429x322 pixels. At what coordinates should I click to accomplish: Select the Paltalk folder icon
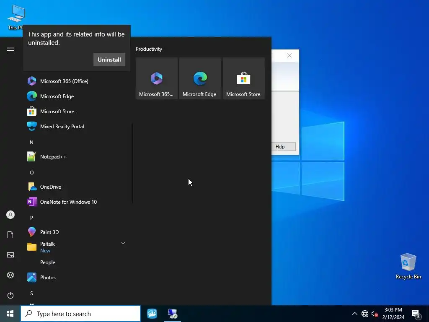(x=32, y=247)
